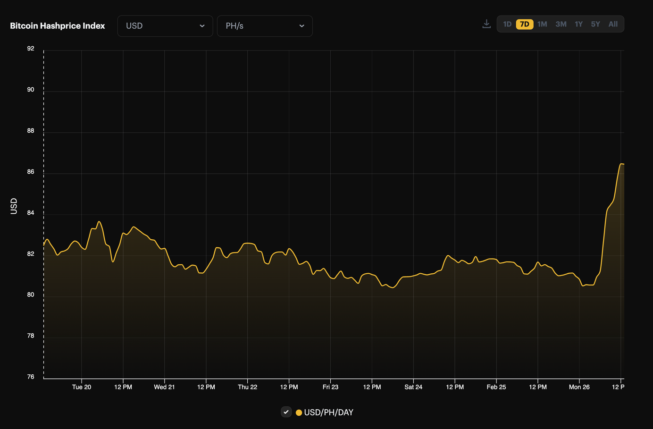Open the PH/s hashrate unit dropdown

click(264, 26)
